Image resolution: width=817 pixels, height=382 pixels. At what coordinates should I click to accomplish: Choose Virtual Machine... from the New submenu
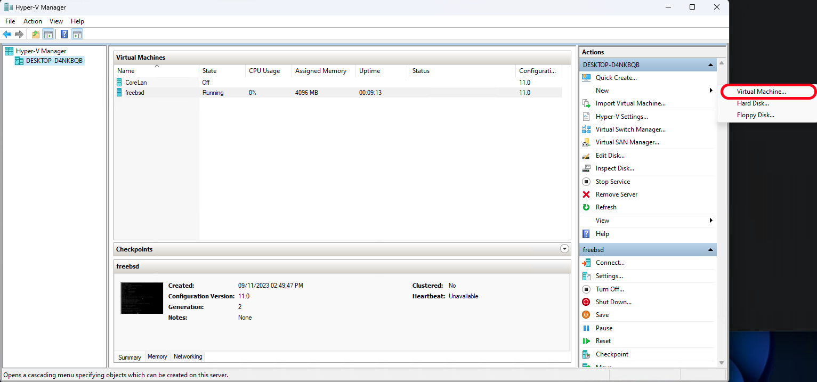pos(761,92)
